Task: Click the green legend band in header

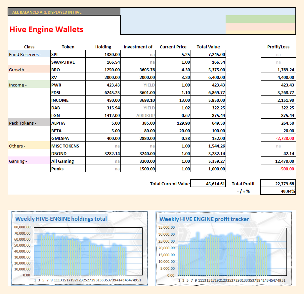Action: (260, 19)
